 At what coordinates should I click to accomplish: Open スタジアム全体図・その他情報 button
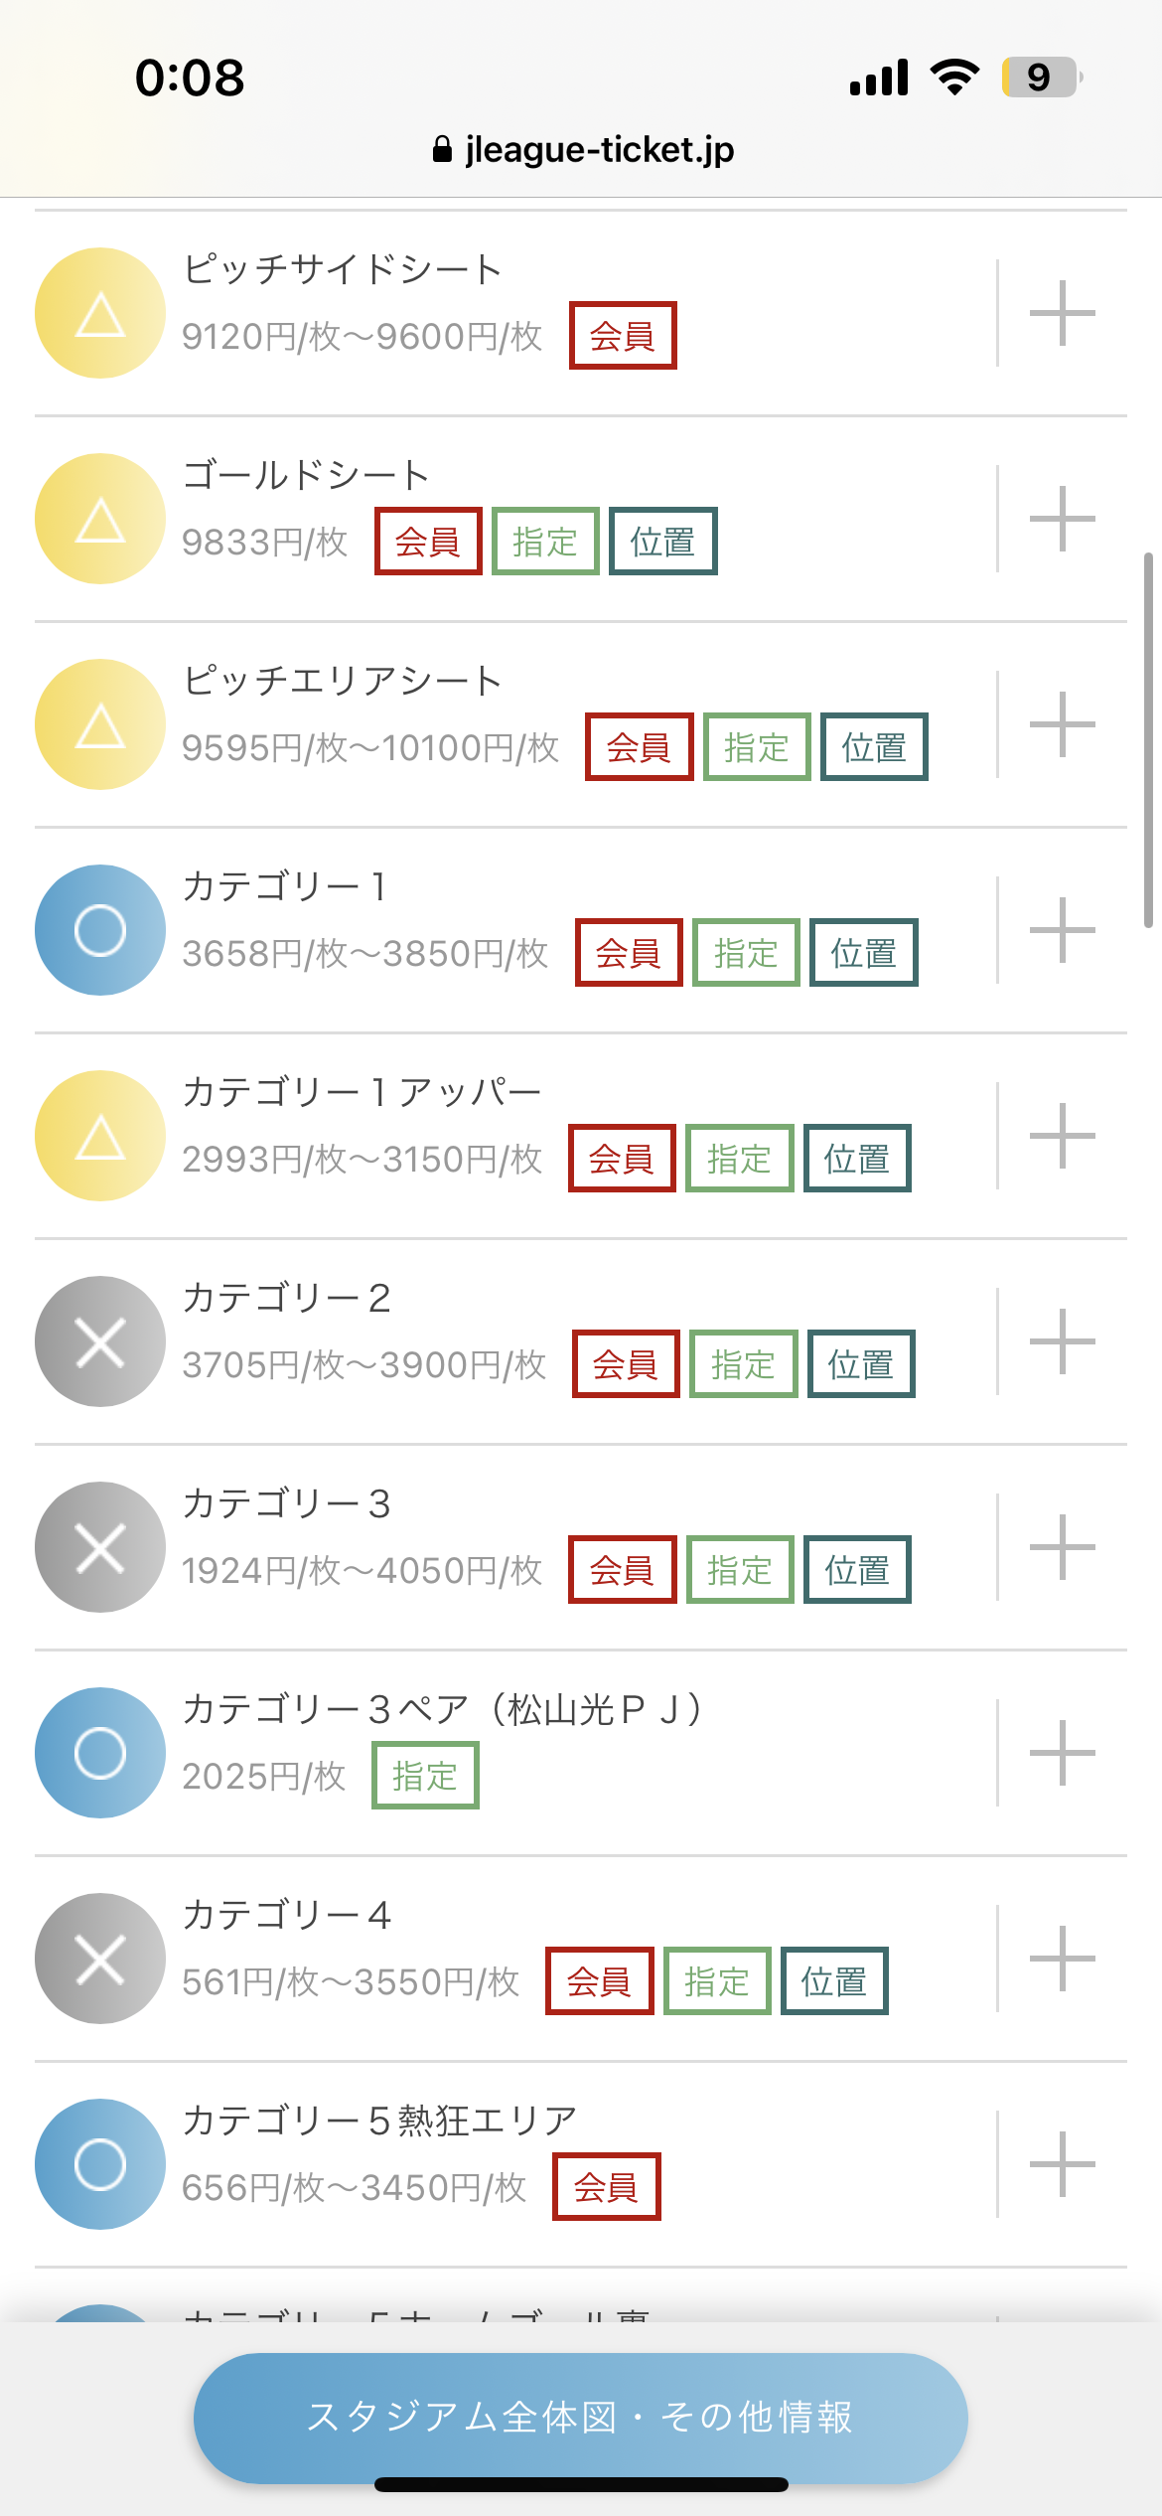[580, 2417]
